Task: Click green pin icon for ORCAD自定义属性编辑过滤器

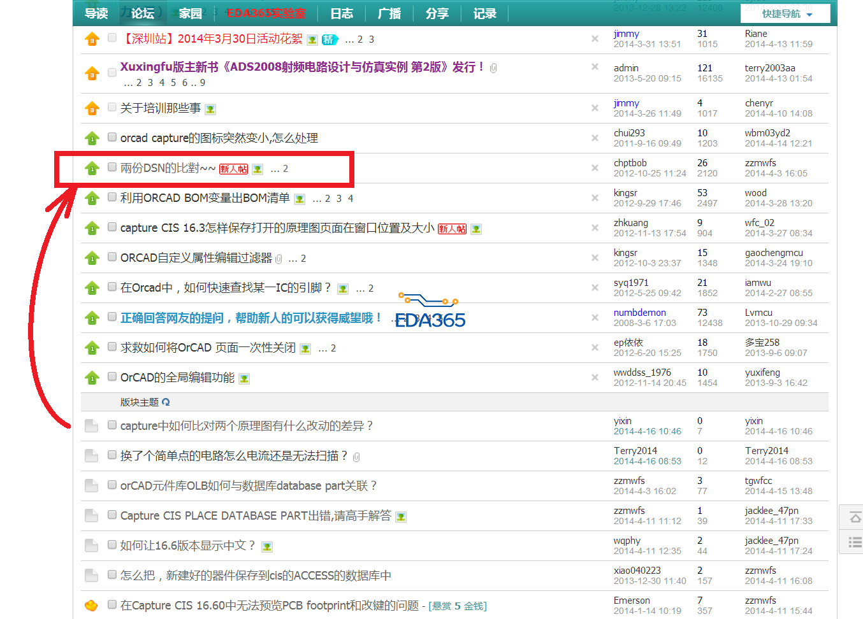Action: 92,258
